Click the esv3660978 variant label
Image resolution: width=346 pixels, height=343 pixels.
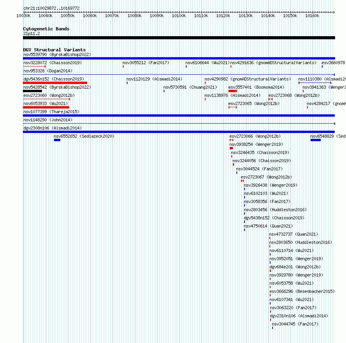333,63
